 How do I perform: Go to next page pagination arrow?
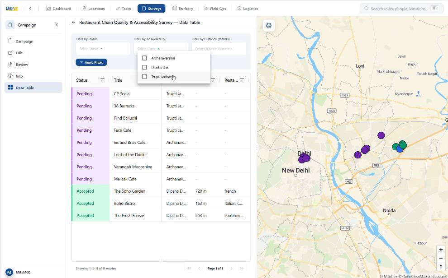(231, 269)
